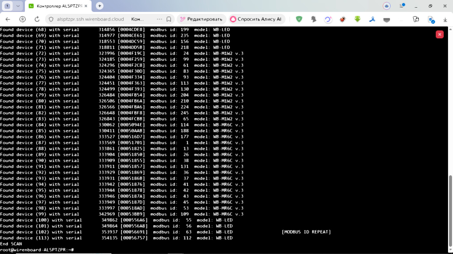Open the tab group counter showing 1
Screen dimensions: 453x254
7,6
